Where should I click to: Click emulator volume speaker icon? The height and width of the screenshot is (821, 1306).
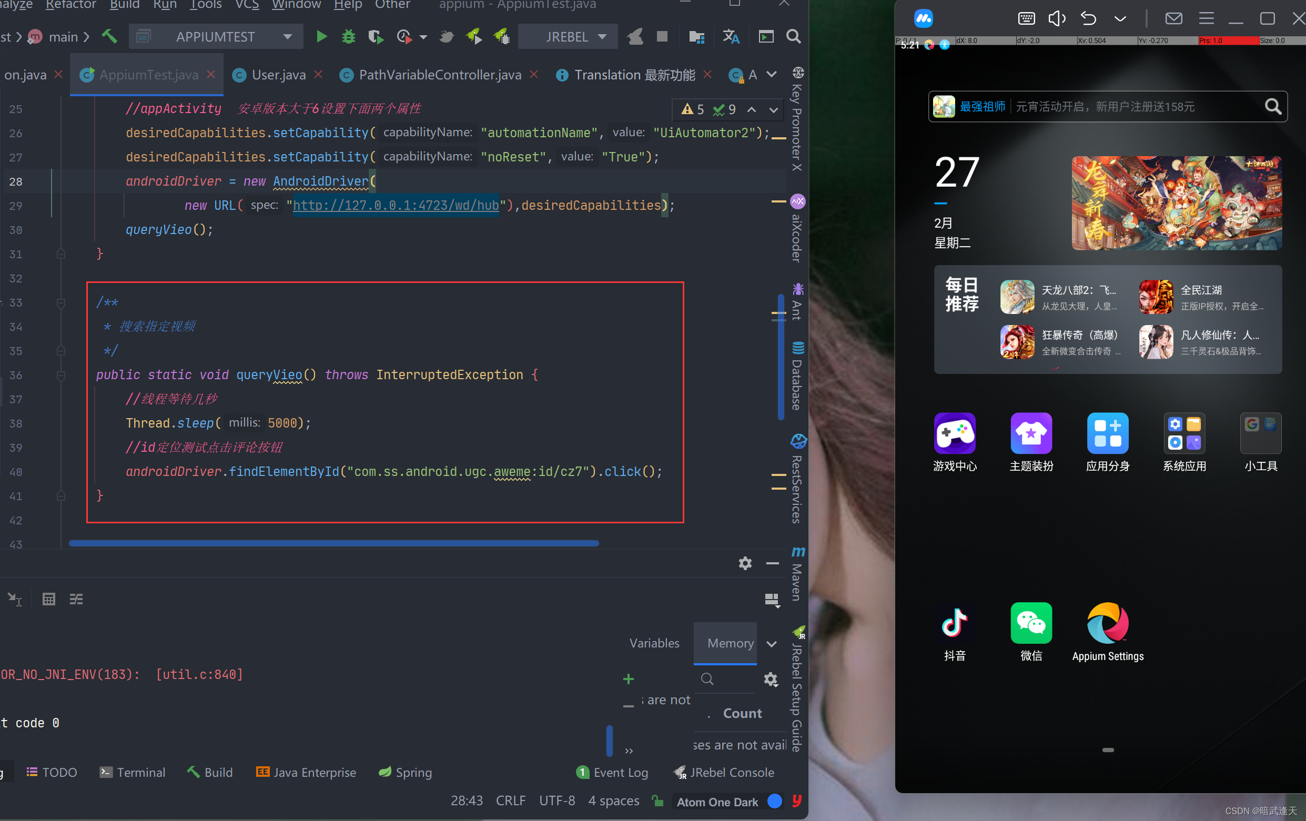coord(1056,18)
